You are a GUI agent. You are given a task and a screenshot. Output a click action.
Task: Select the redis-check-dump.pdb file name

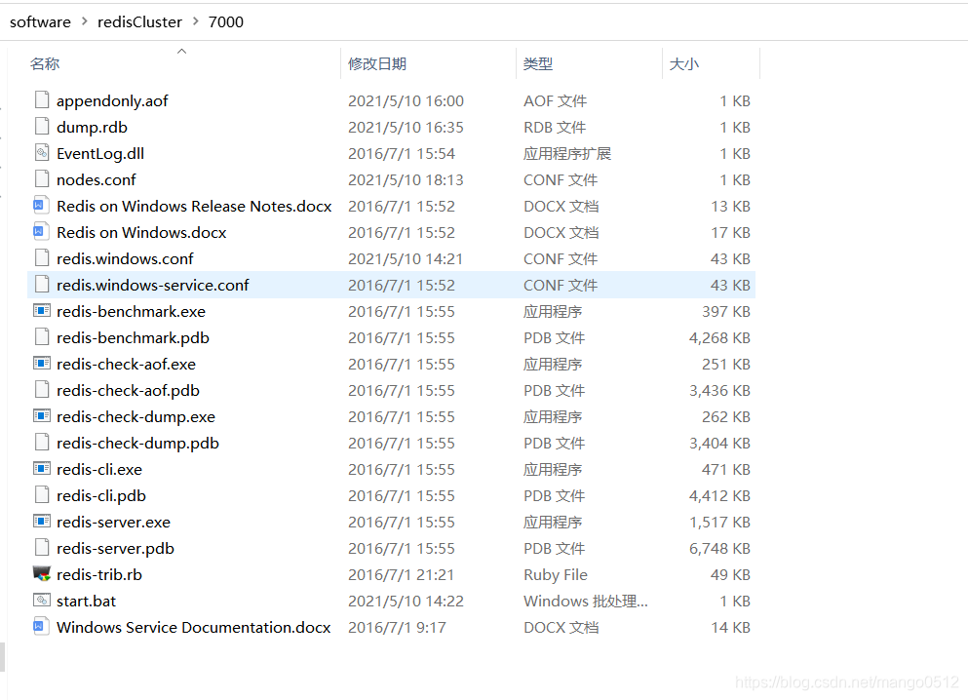[x=137, y=444]
